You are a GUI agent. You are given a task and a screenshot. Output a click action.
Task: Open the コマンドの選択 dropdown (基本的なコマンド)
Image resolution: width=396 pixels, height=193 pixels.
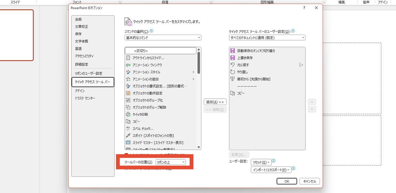pyautogui.click(x=163, y=38)
